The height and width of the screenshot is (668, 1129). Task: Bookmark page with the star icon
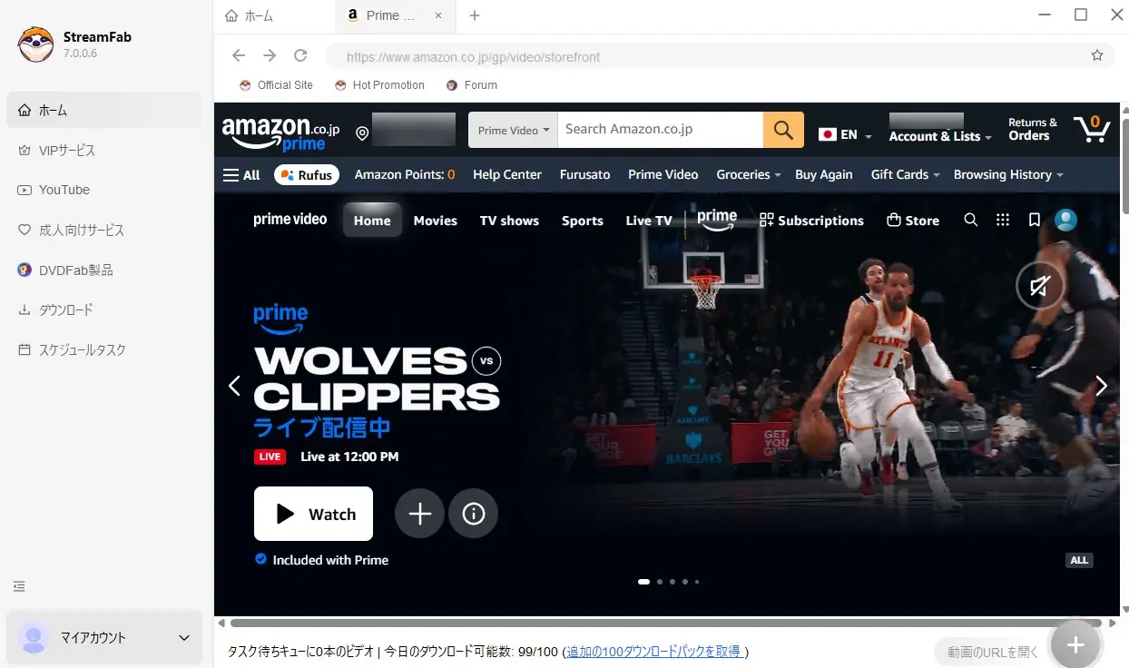click(x=1097, y=55)
